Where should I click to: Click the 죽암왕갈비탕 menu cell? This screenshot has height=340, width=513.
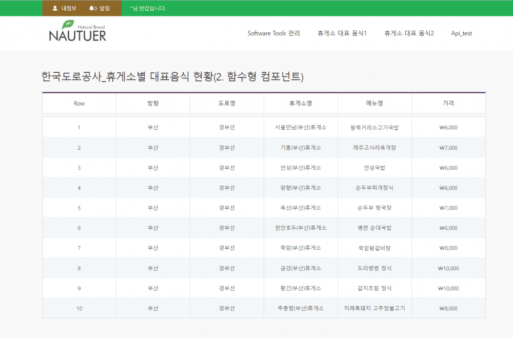[x=374, y=248]
